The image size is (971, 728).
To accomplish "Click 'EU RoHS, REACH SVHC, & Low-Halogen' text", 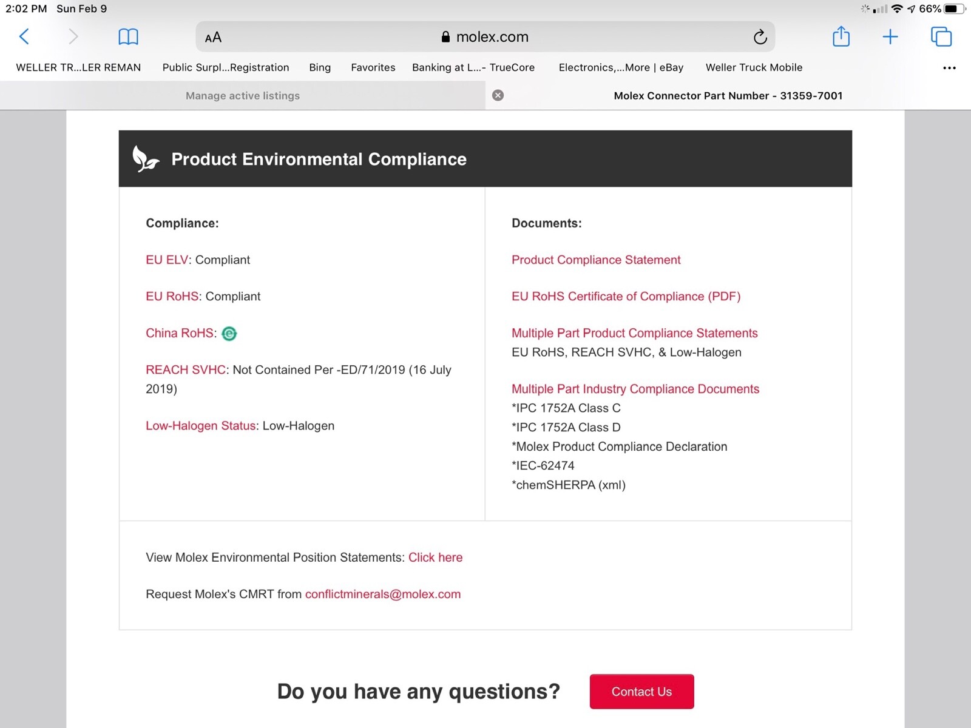I will tap(626, 352).
